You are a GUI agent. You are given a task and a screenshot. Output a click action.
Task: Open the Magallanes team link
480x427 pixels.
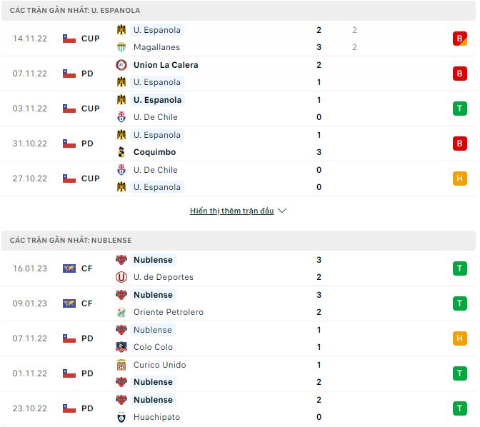click(156, 47)
